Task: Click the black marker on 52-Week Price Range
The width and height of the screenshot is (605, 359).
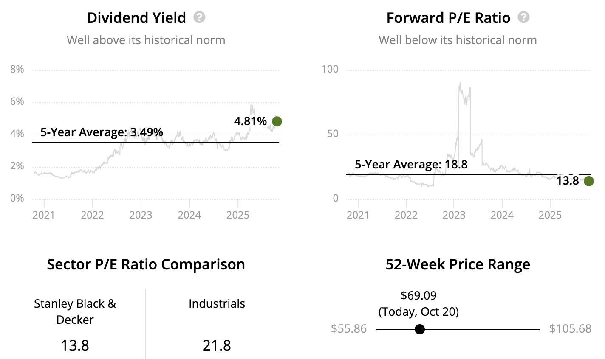Action: [420, 329]
